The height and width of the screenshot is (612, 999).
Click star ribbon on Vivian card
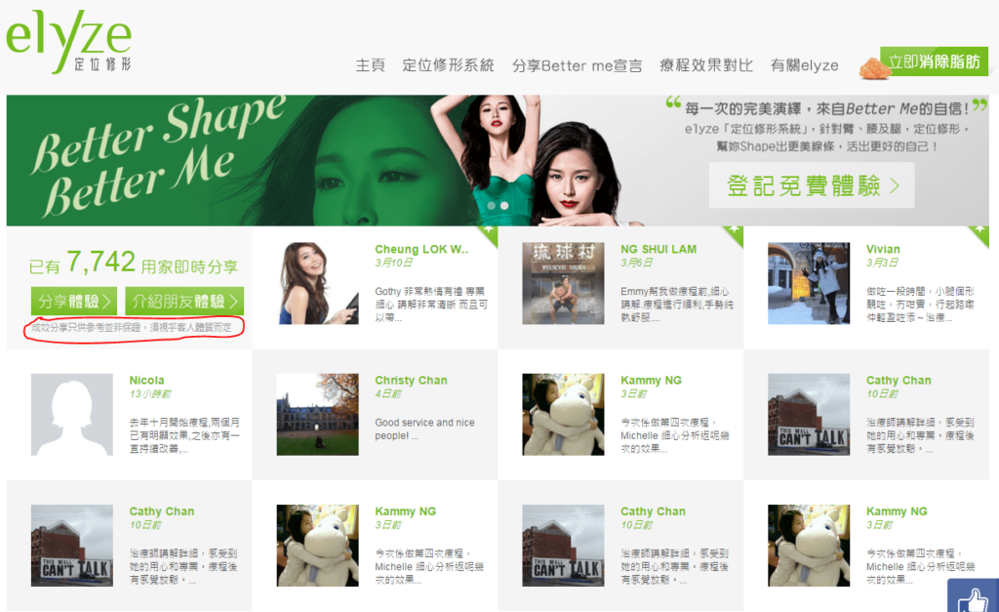pyautogui.click(x=979, y=233)
